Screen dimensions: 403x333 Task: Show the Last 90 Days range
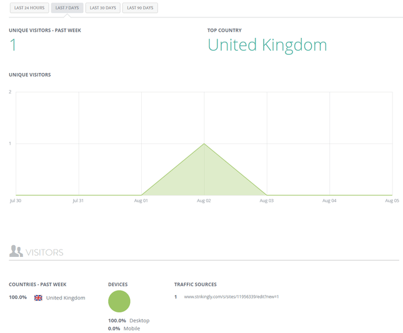coord(140,7)
